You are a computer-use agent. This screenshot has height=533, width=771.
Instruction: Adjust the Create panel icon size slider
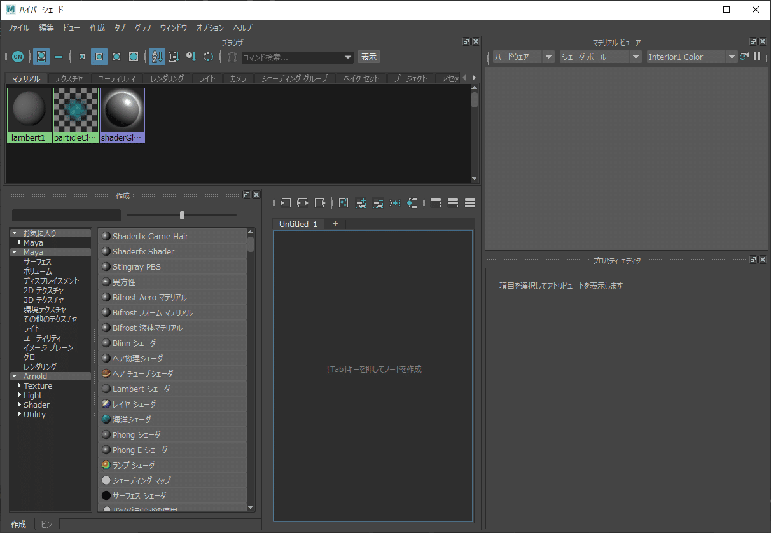[x=182, y=215]
